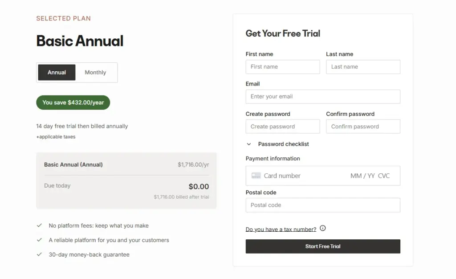This screenshot has height=279, width=456.
Task: Open the Do you have a tax number link
Action: [x=280, y=229]
